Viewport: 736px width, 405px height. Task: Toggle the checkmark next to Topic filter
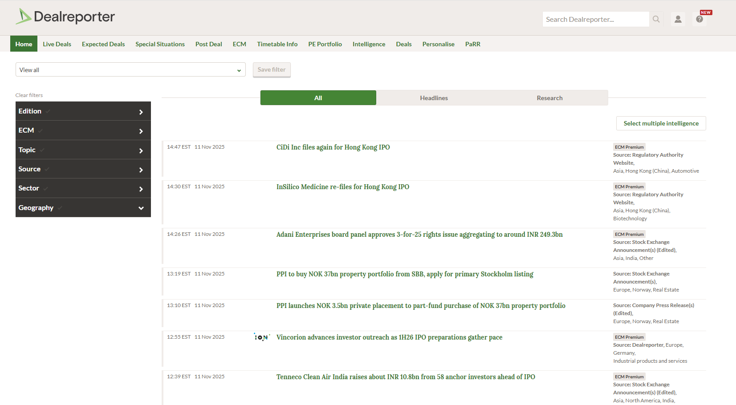coord(42,150)
